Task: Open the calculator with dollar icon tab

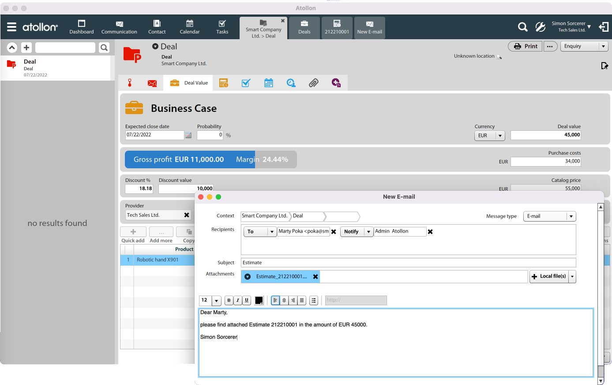Action: (x=224, y=83)
